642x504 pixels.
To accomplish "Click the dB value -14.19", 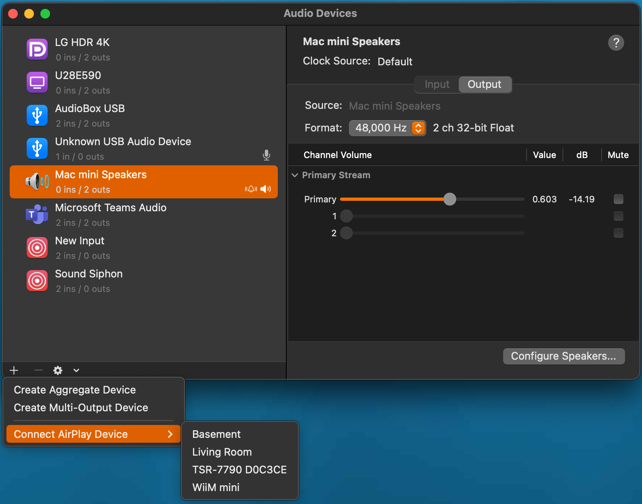I will coord(581,199).
